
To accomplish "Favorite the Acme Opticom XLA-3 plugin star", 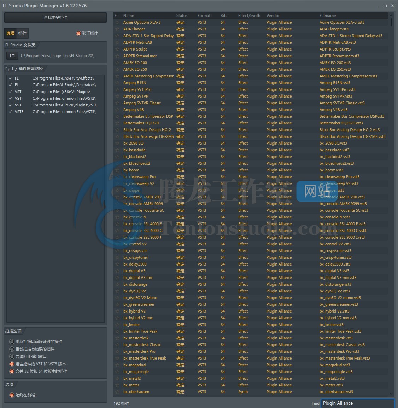I will 117,22.
